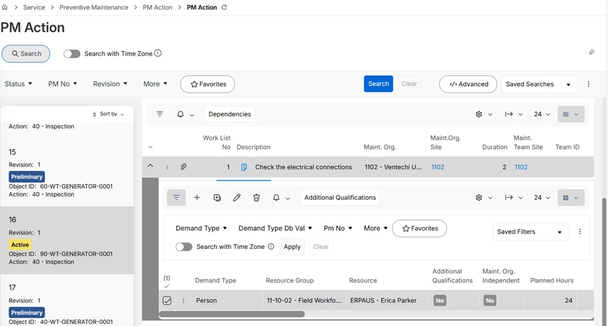Open Preventive Maintenance breadcrumb

click(x=94, y=7)
